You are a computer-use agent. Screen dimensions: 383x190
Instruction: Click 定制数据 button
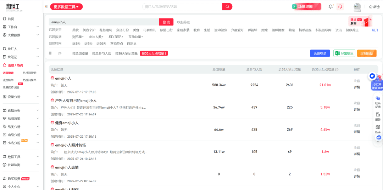coord(367,53)
